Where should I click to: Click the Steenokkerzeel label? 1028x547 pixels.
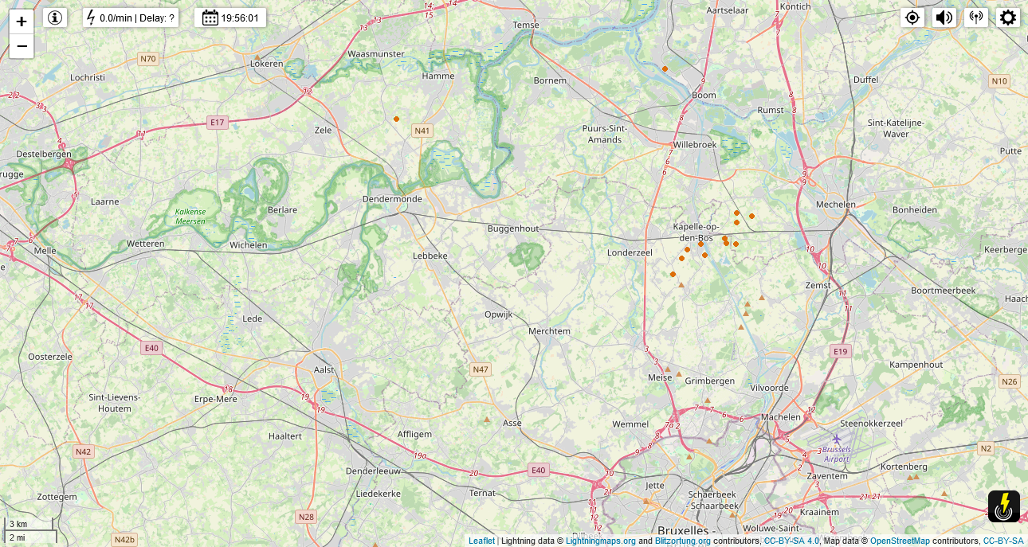tap(871, 424)
